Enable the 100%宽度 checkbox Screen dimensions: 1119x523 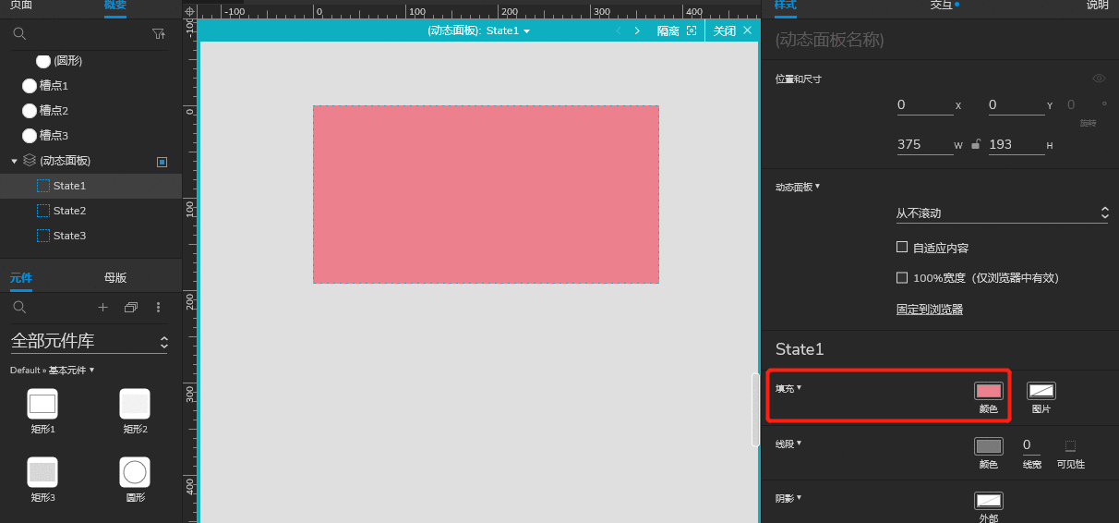tap(902, 277)
